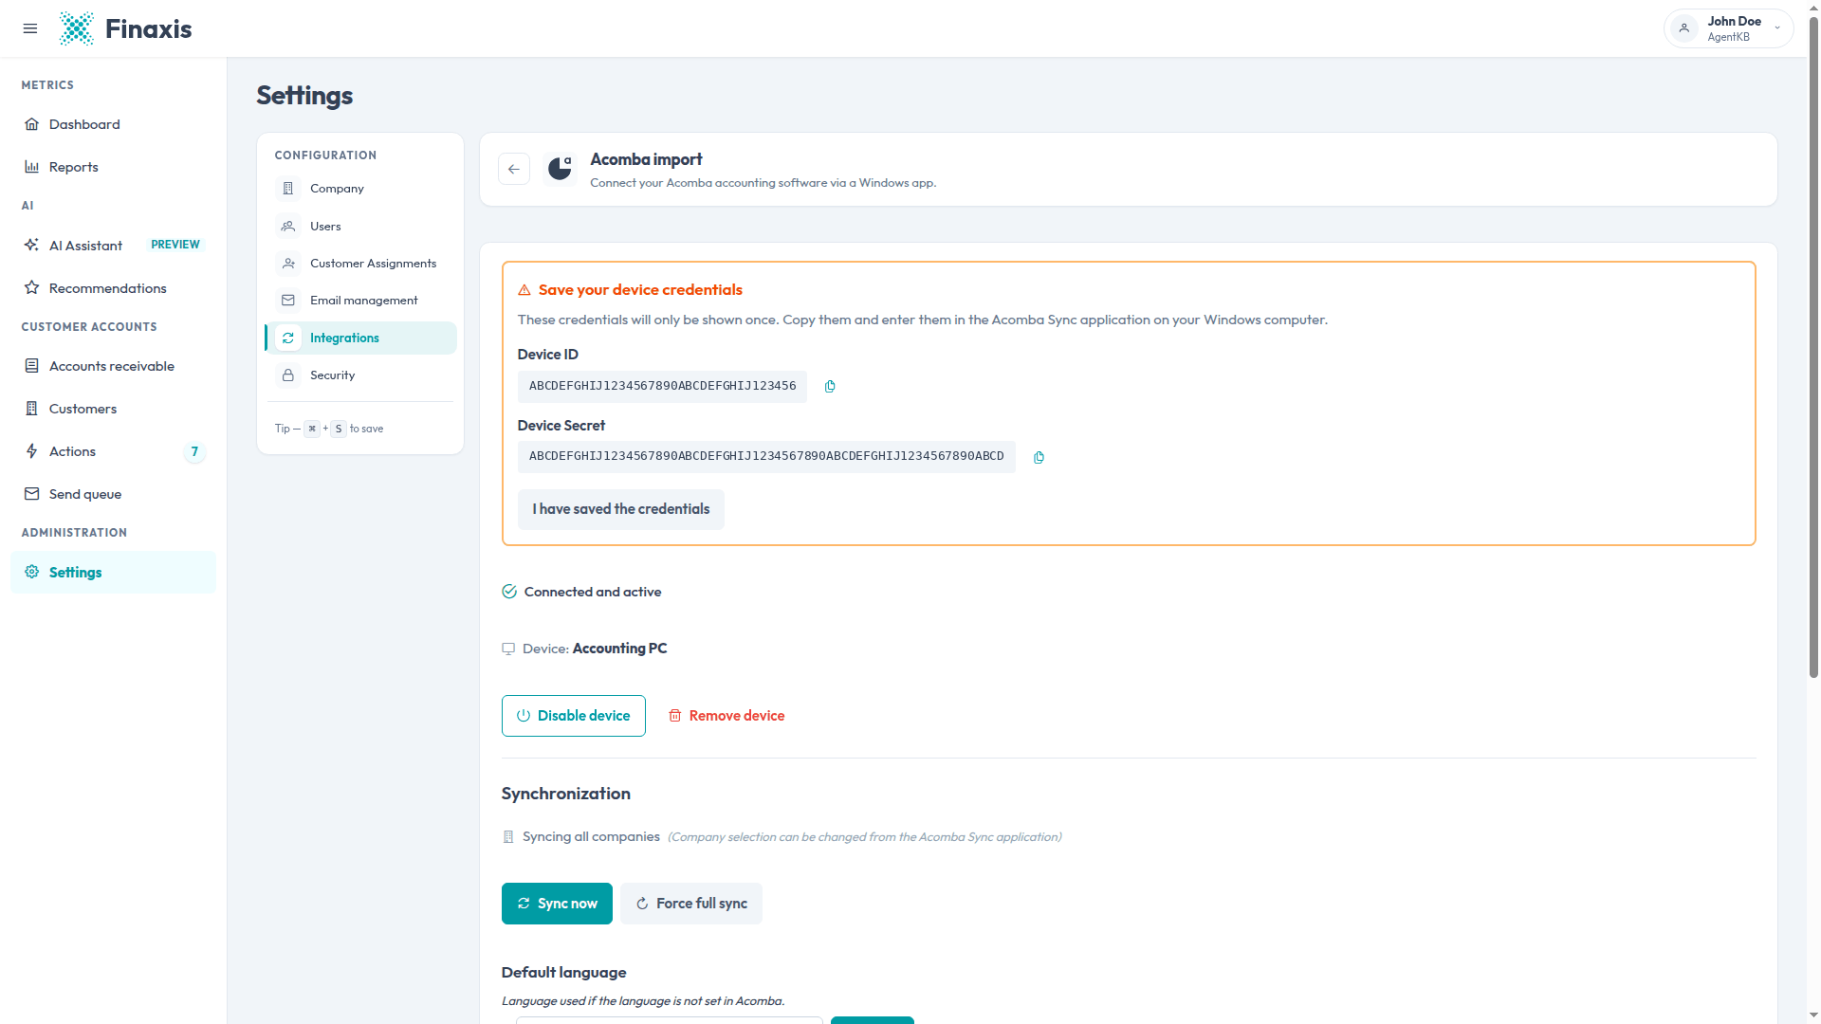Screen dimensions: 1821x1024
Task: Click the Settings gear icon
Action: 32,572
